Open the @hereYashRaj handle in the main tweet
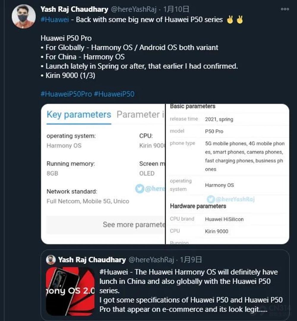 pyautogui.click(x=134, y=9)
